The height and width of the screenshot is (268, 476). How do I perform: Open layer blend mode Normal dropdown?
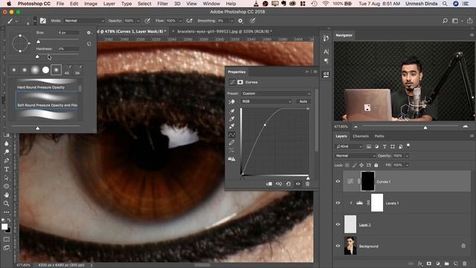click(x=356, y=156)
